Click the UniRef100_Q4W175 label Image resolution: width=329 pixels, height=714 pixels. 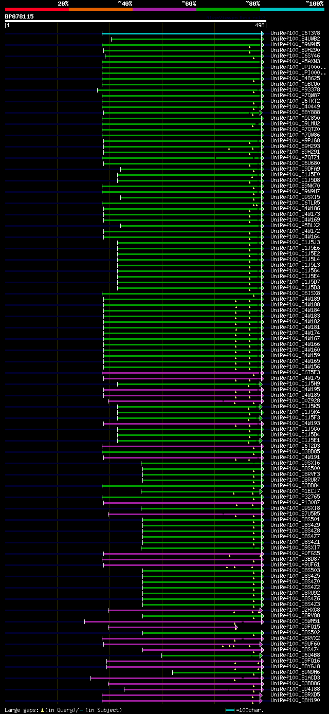point(295,378)
